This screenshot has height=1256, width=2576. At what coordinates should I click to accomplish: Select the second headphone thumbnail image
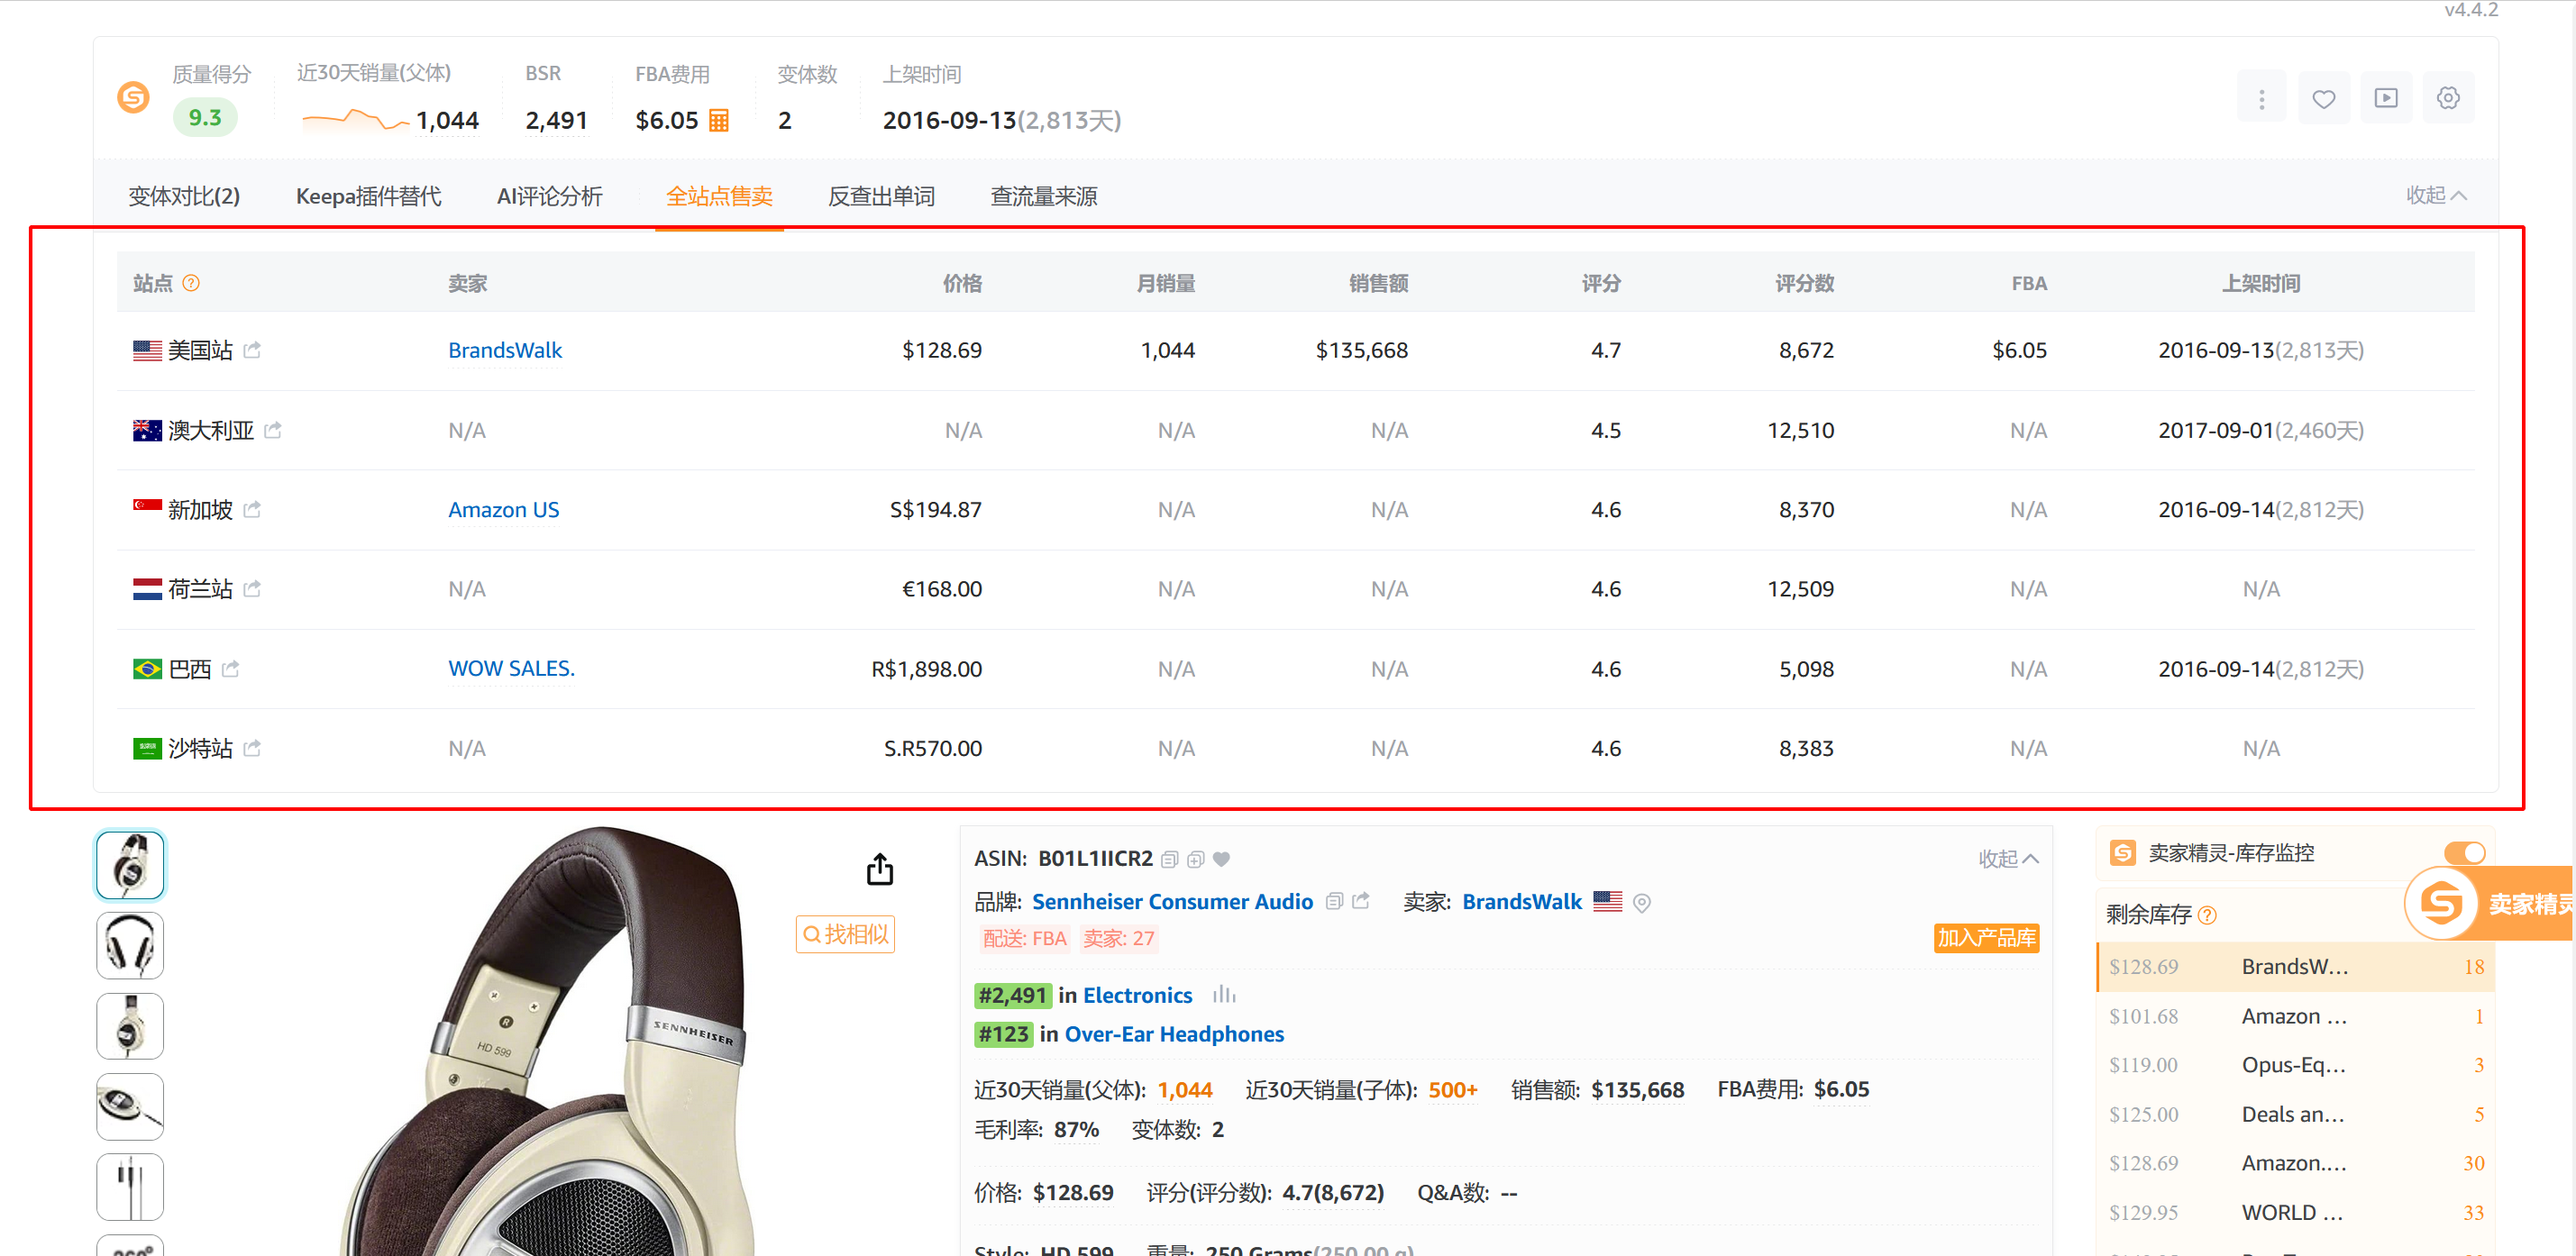pyautogui.click(x=130, y=945)
